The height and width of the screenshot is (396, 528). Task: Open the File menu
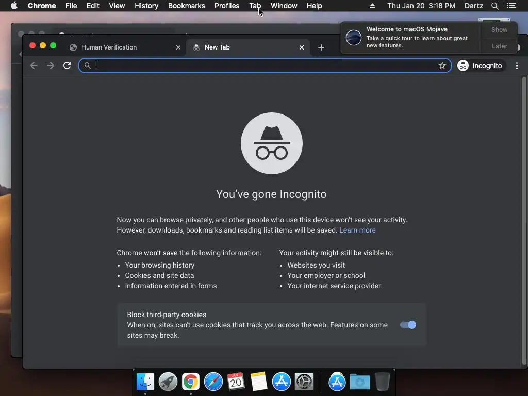coord(71,6)
